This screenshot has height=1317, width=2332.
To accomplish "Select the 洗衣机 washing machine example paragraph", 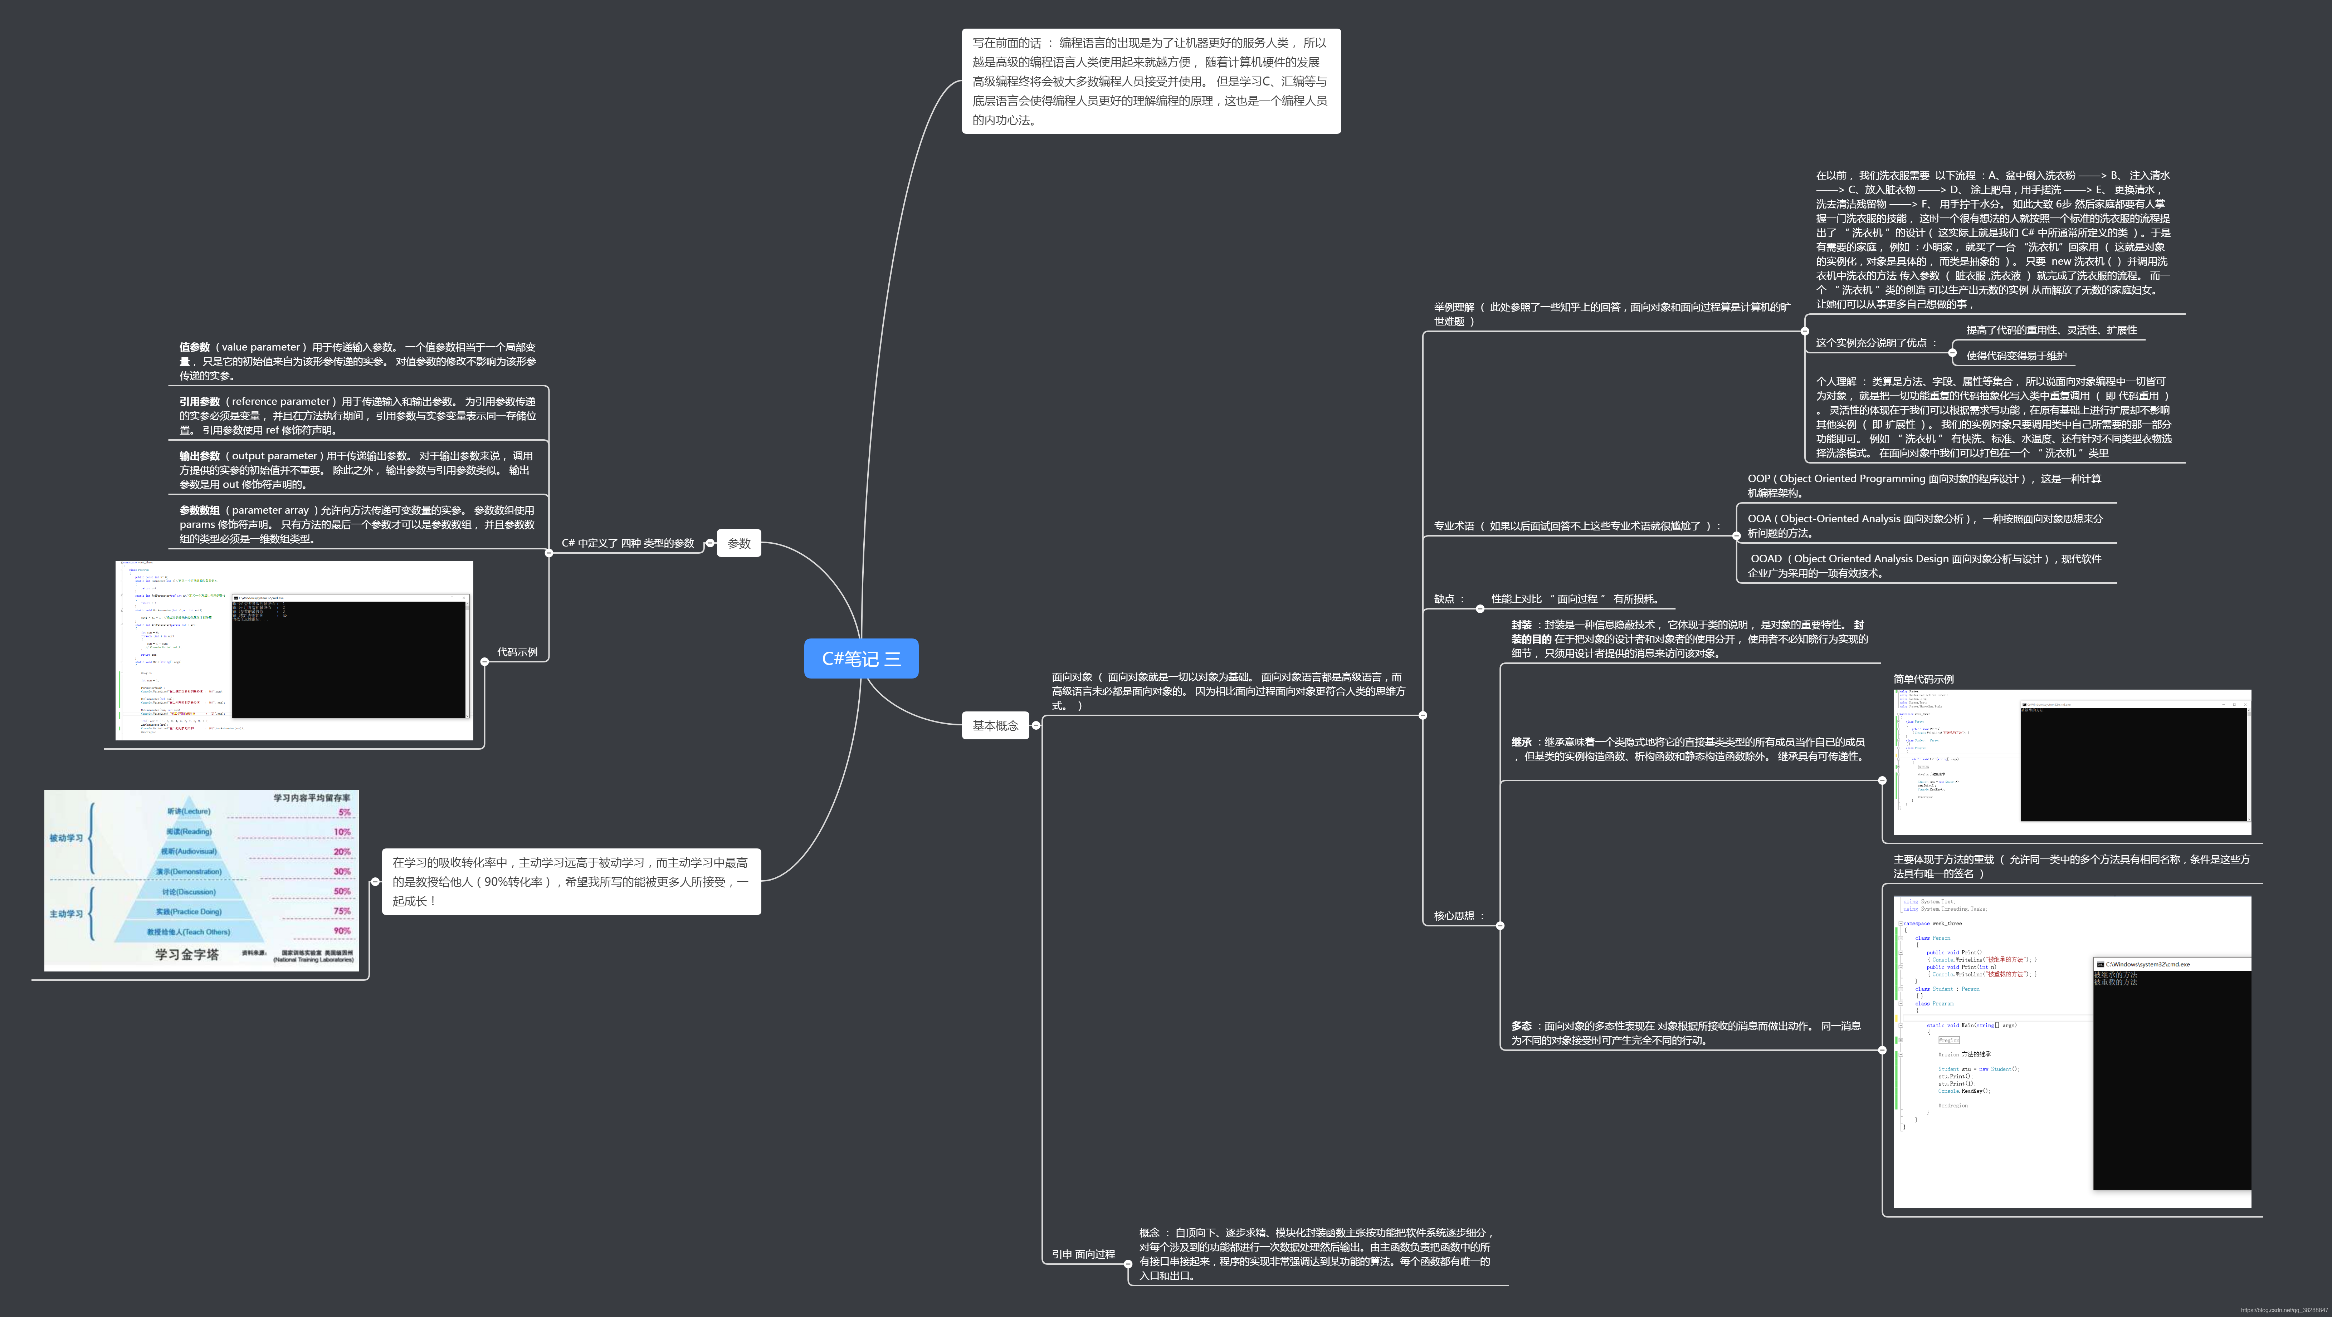I will (1994, 240).
